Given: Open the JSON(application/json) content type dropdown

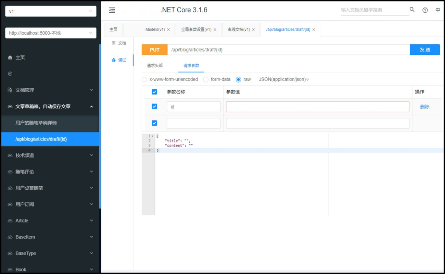Looking at the screenshot, I should click(284, 79).
